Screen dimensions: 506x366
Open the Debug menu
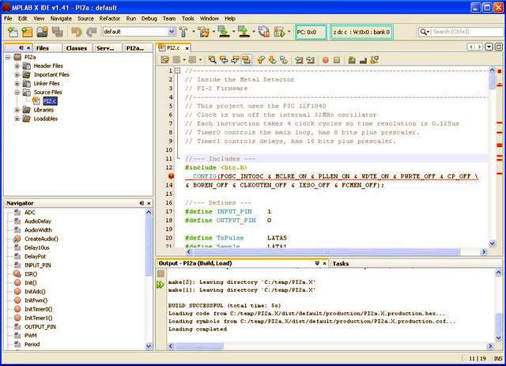click(x=149, y=17)
